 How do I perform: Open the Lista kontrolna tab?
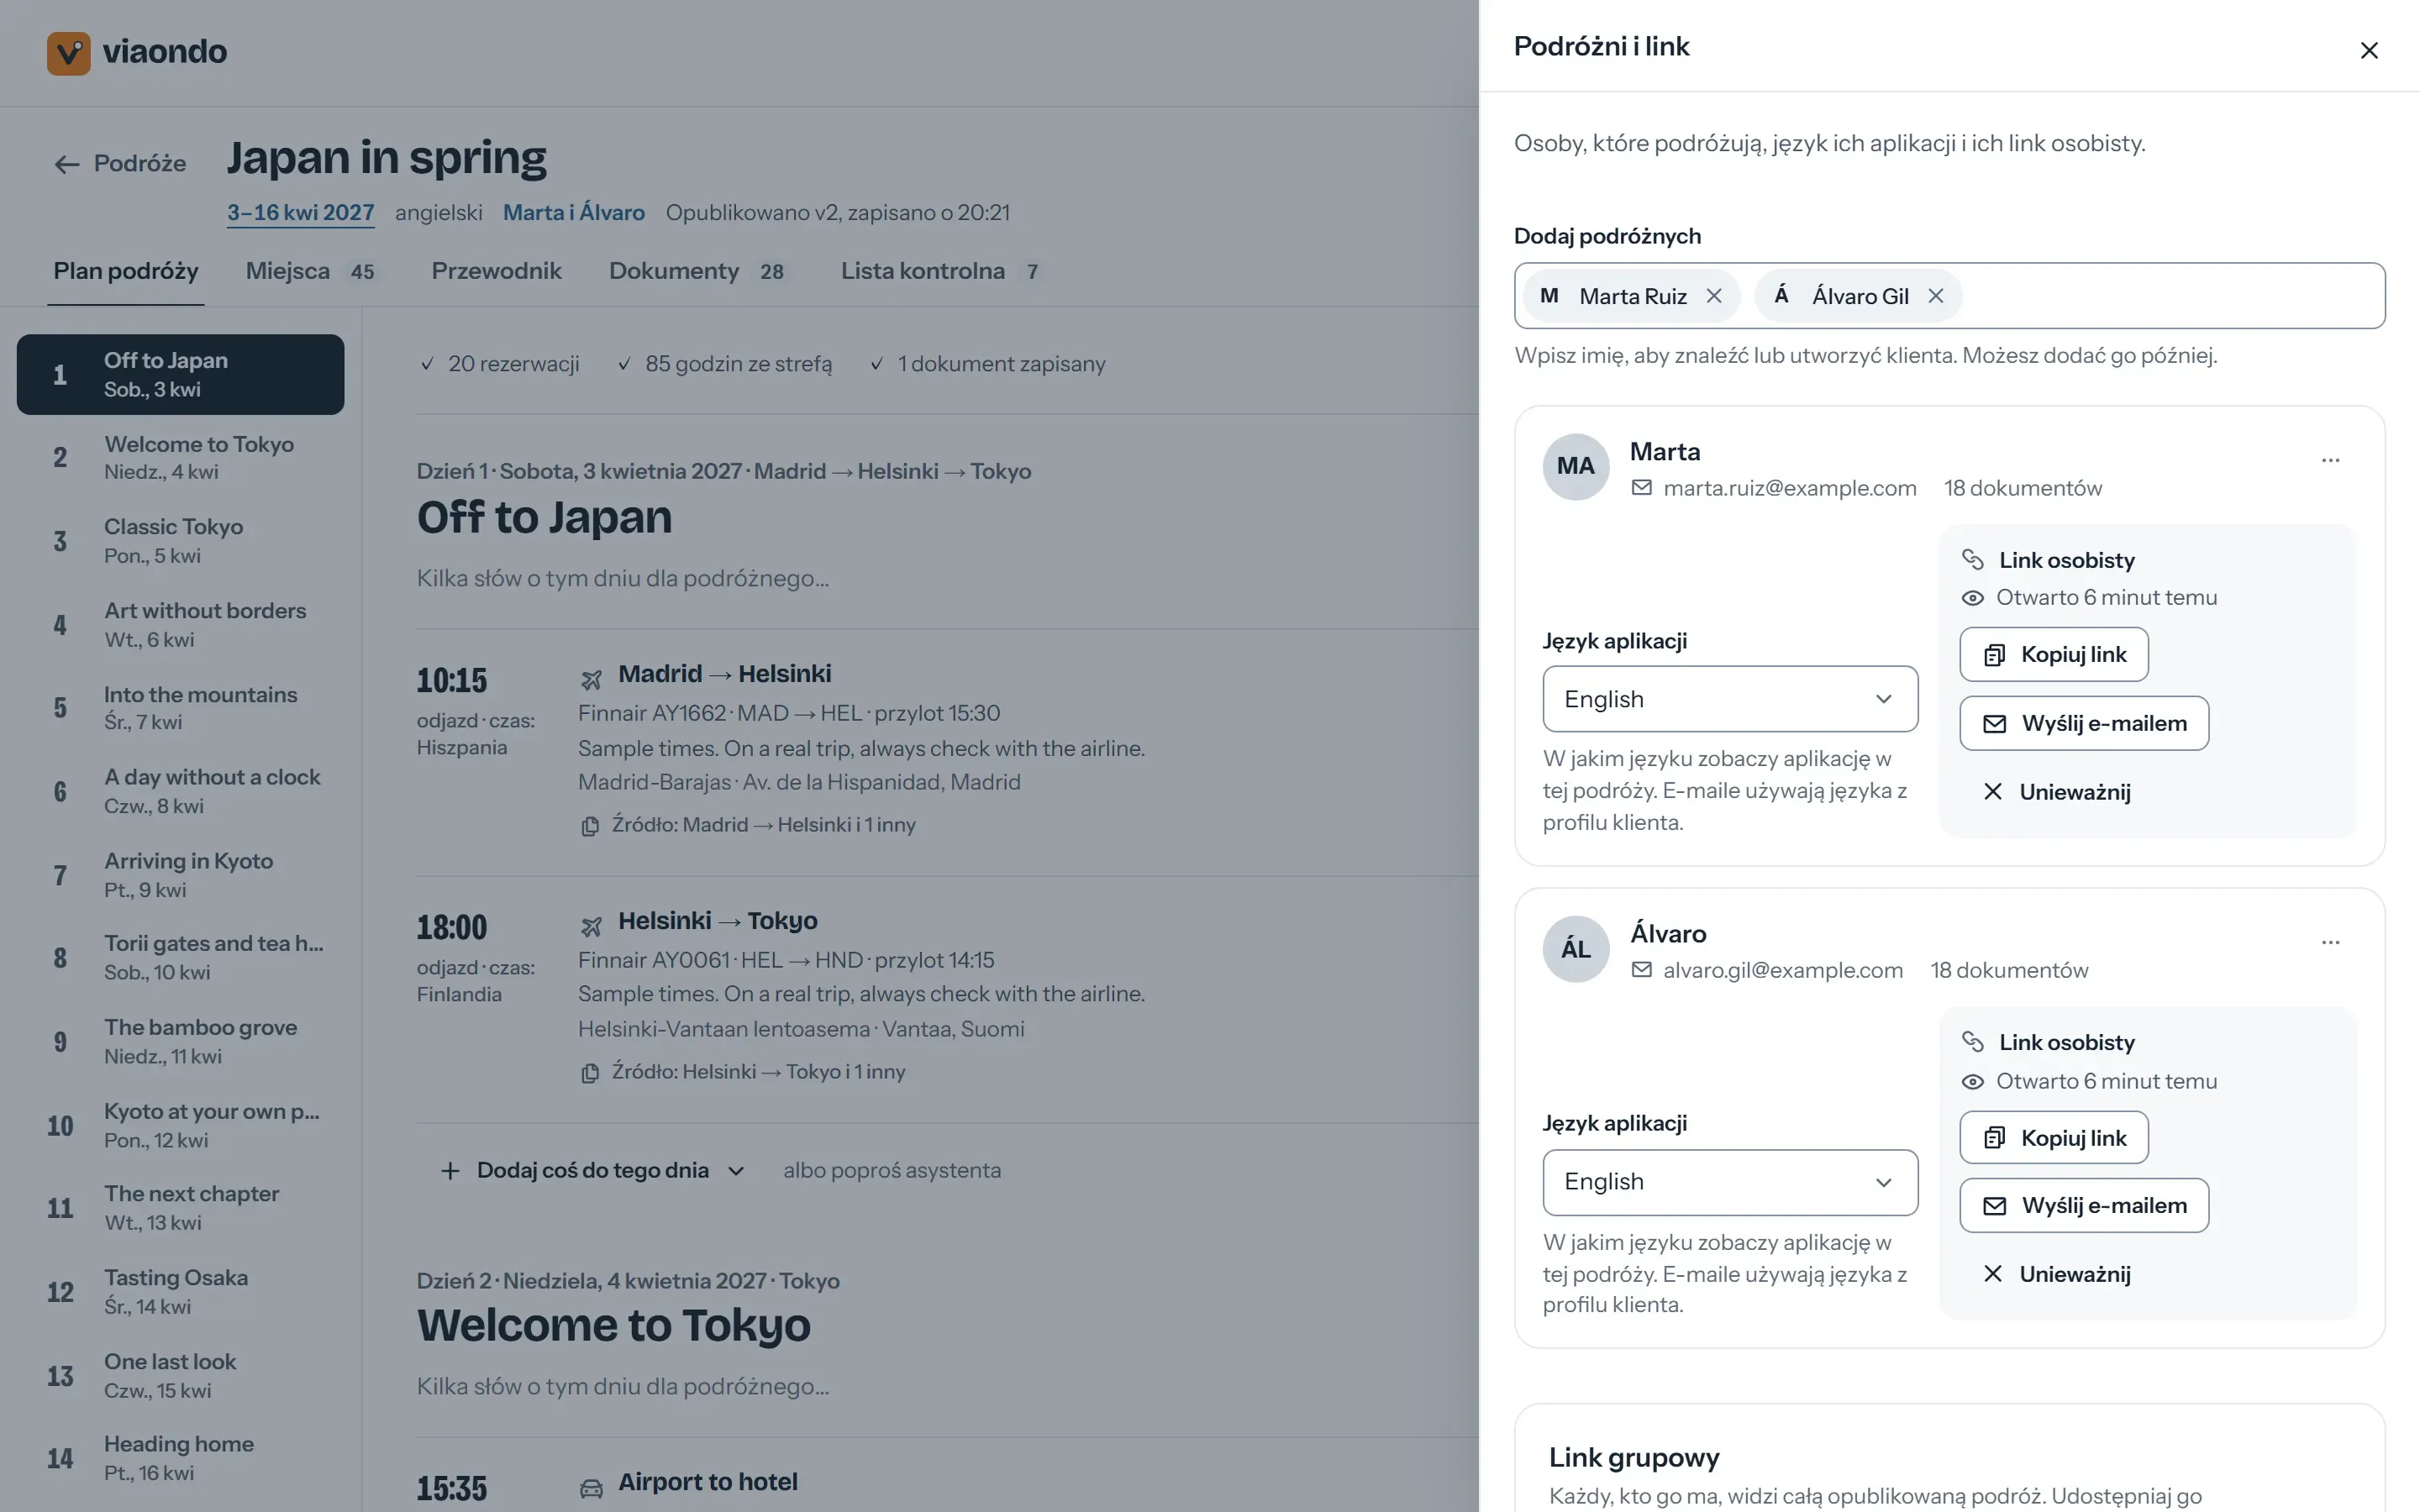941,271
